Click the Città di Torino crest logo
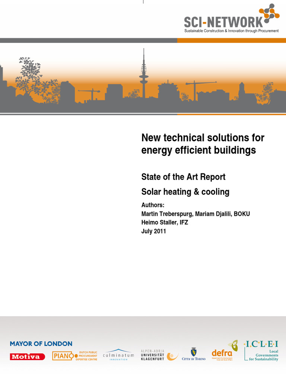 (194, 354)
